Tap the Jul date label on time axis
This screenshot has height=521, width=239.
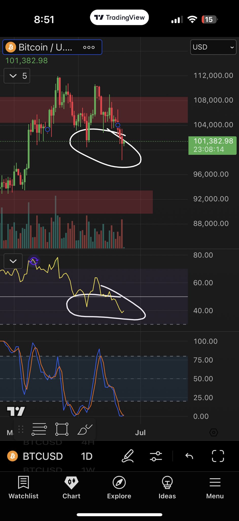pyautogui.click(x=140, y=432)
